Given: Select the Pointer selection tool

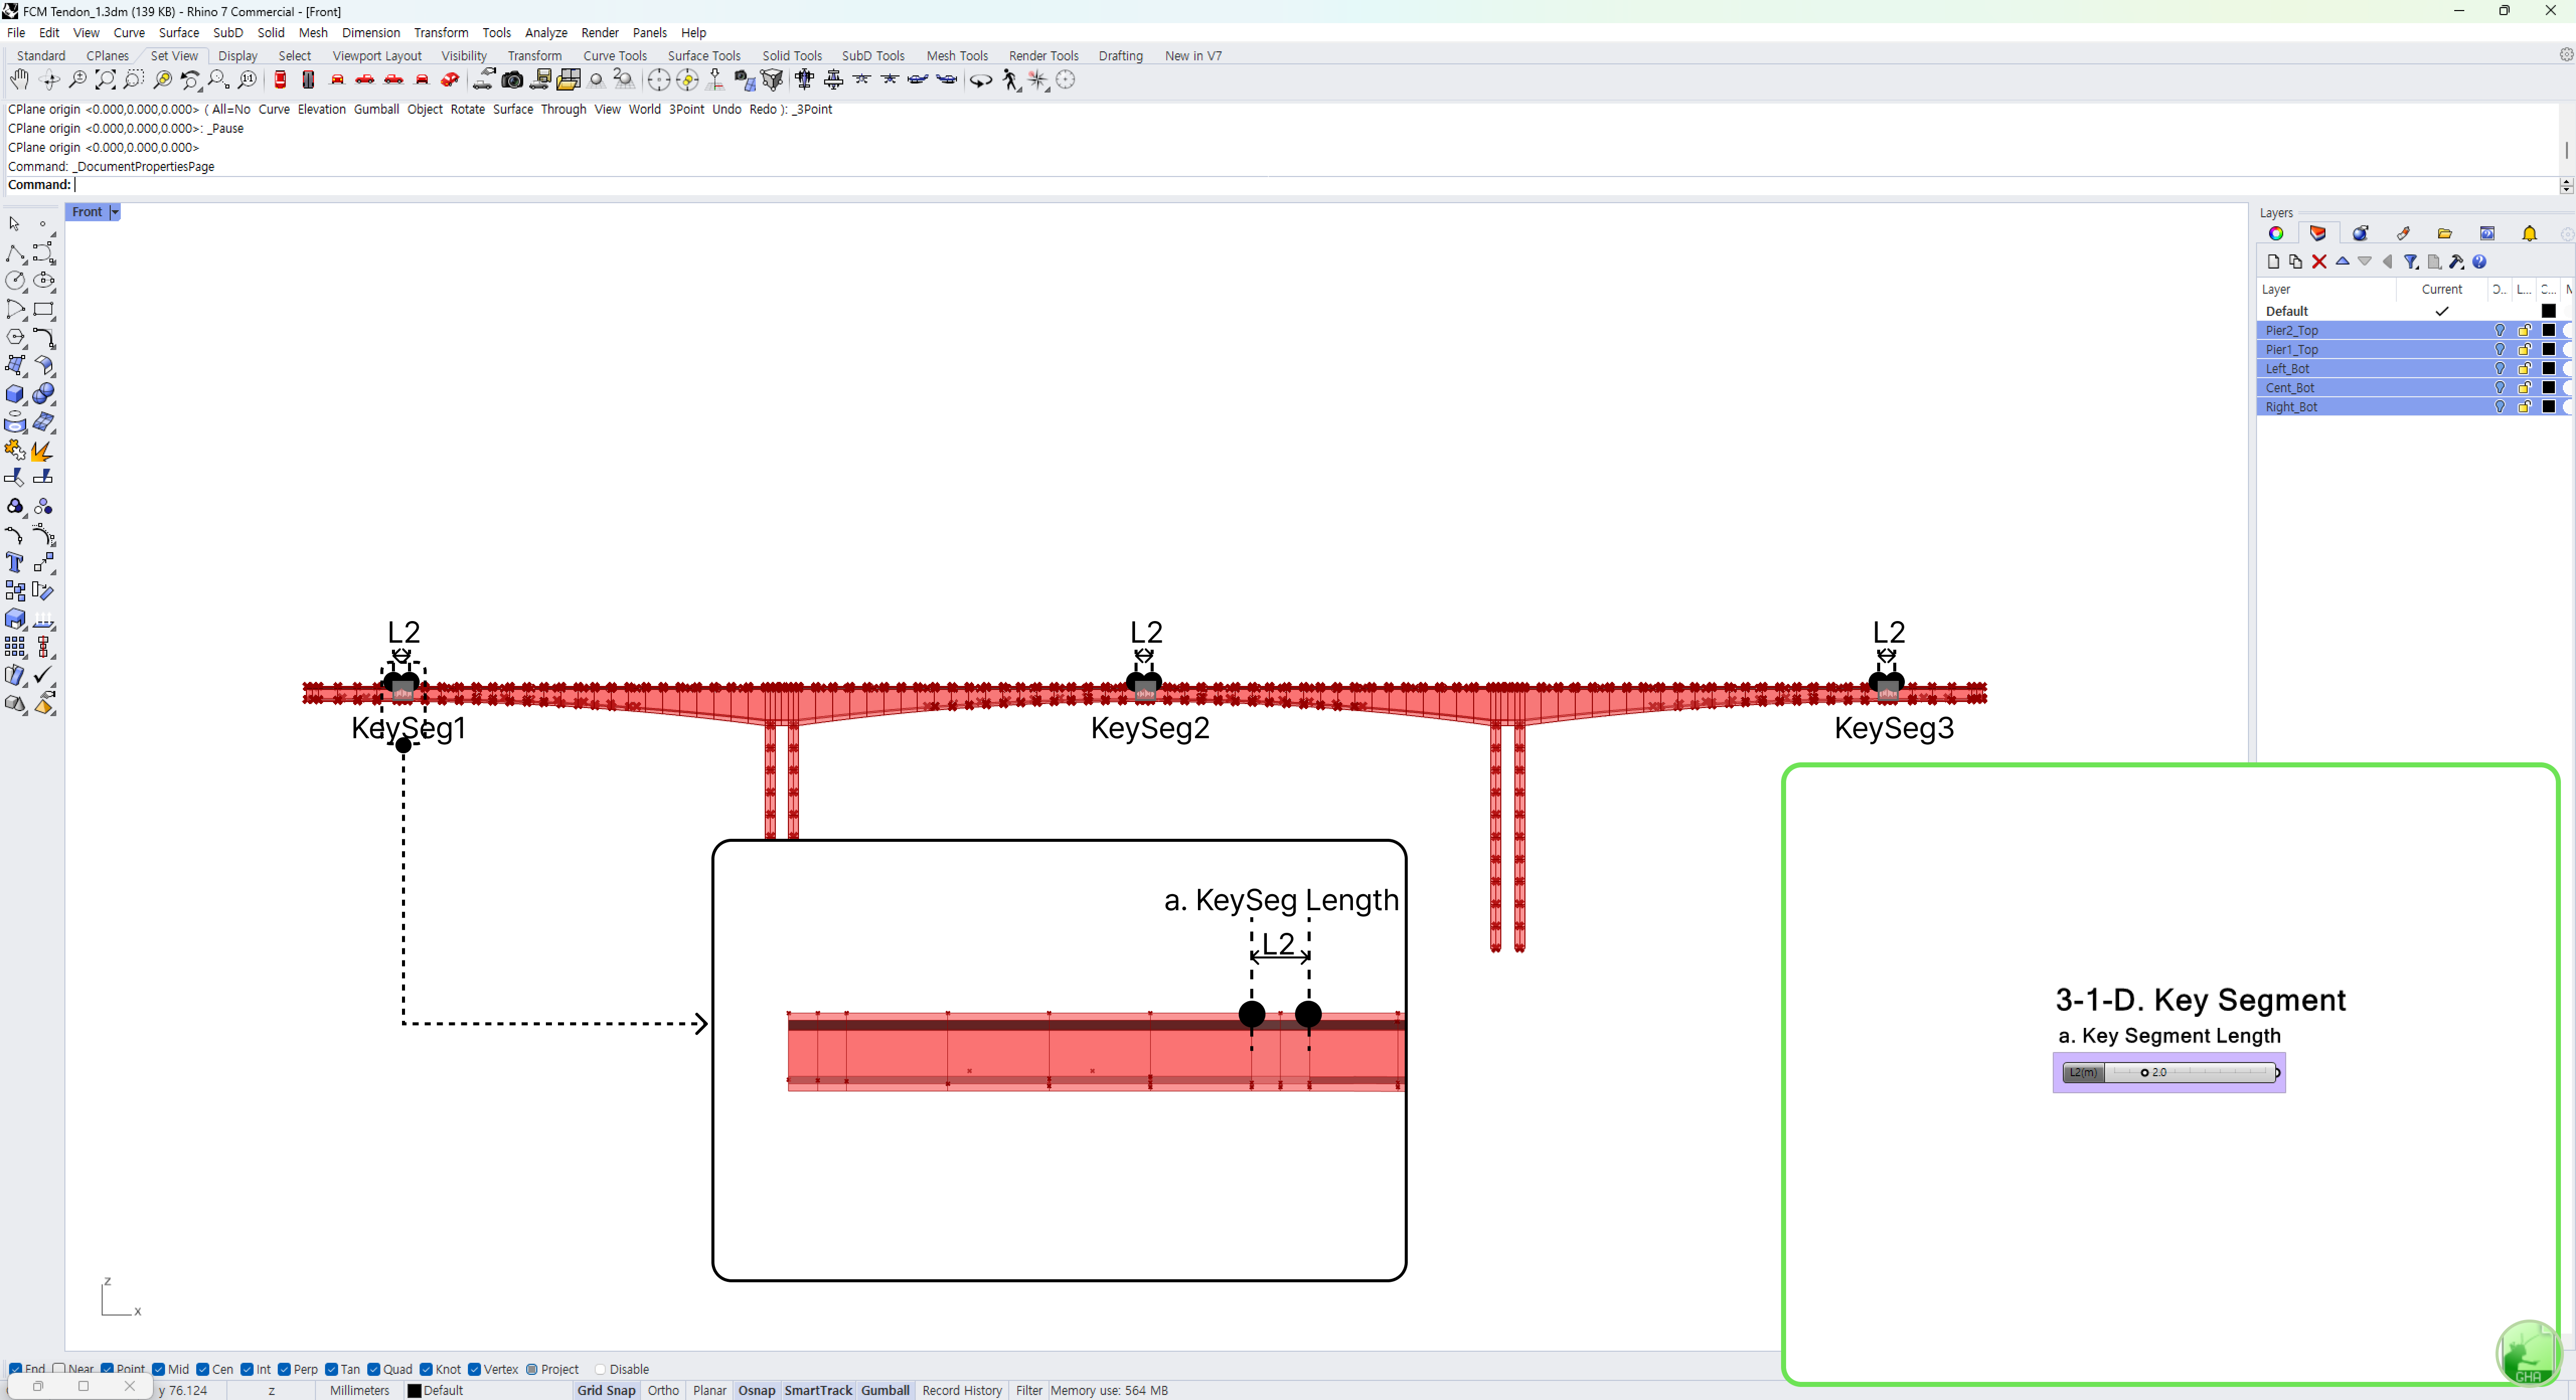Looking at the screenshot, I should pos(15,224).
